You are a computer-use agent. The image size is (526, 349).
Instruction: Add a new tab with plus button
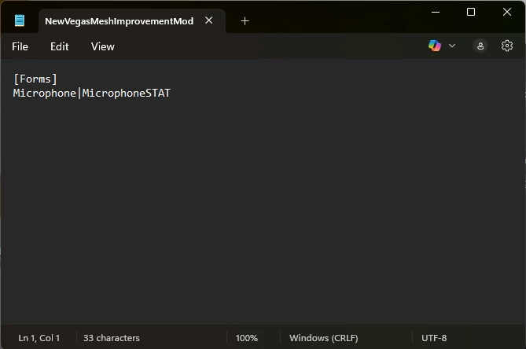(245, 21)
